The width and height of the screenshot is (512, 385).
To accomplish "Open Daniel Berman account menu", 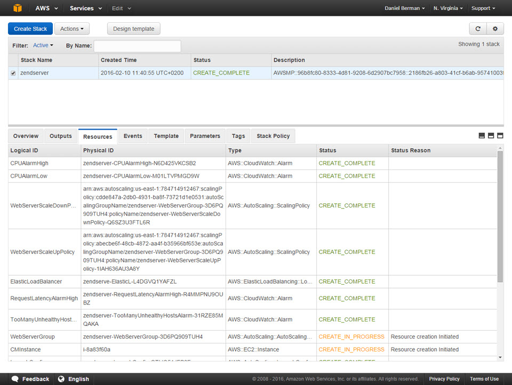I will point(405,8).
